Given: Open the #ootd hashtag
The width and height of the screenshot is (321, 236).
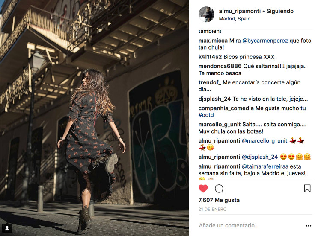Looking at the screenshot, I should (x=206, y=115).
